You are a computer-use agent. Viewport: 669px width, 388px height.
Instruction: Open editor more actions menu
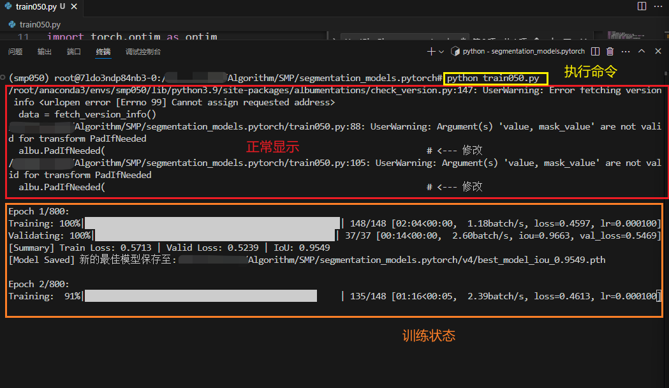pos(658,6)
